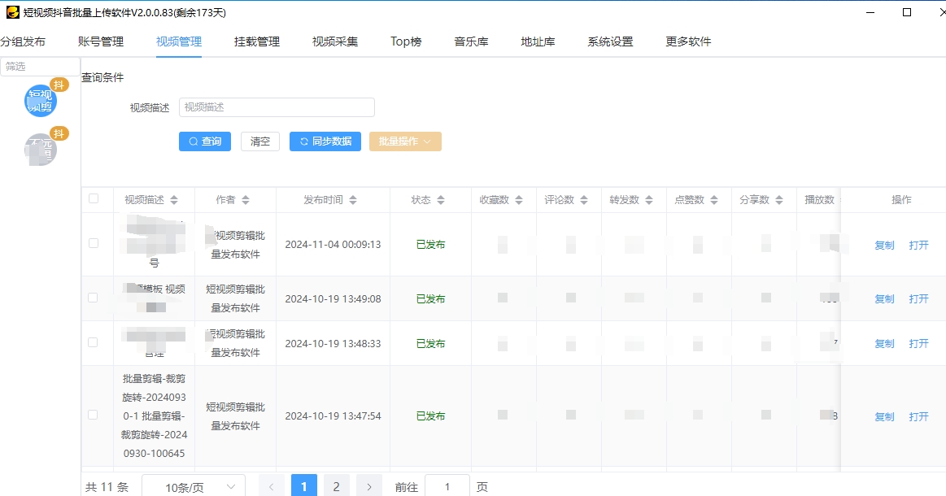The height and width of the screenshot is (496, 946).
Task: Click sort arrows on 视频描述 column
Action: (174, 200)
